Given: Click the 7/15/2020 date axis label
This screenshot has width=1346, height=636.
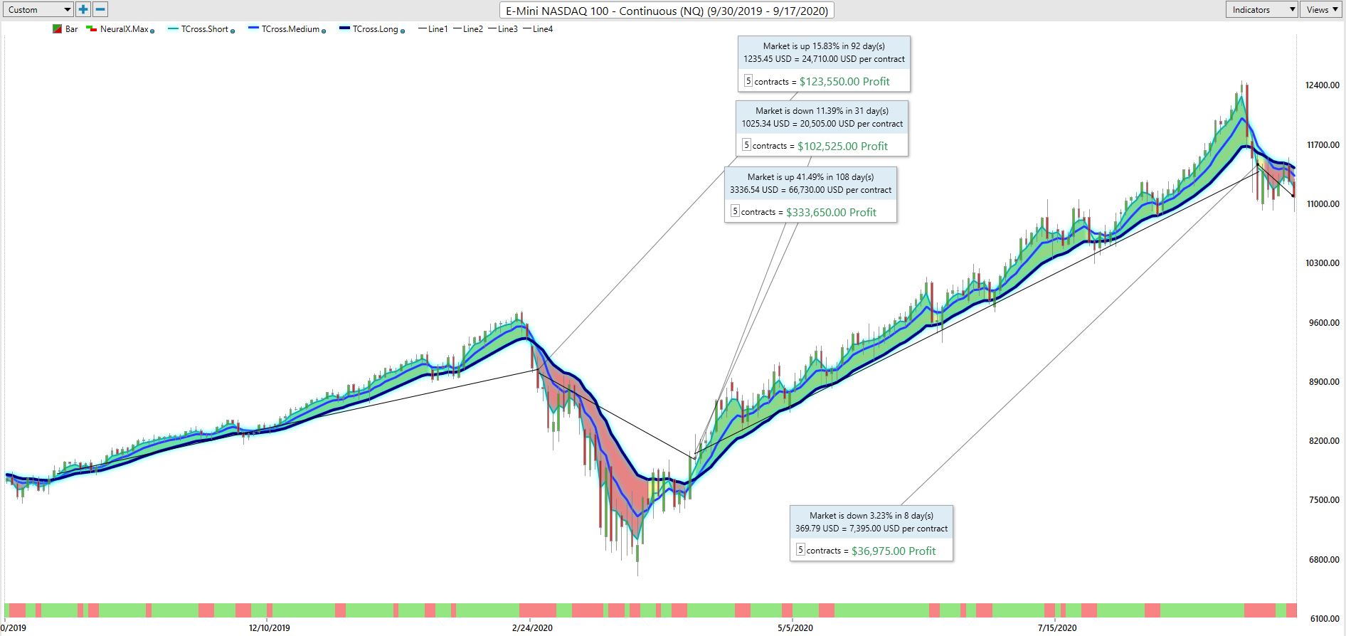Looking at the screenshot, I should tap(1057, 628).
